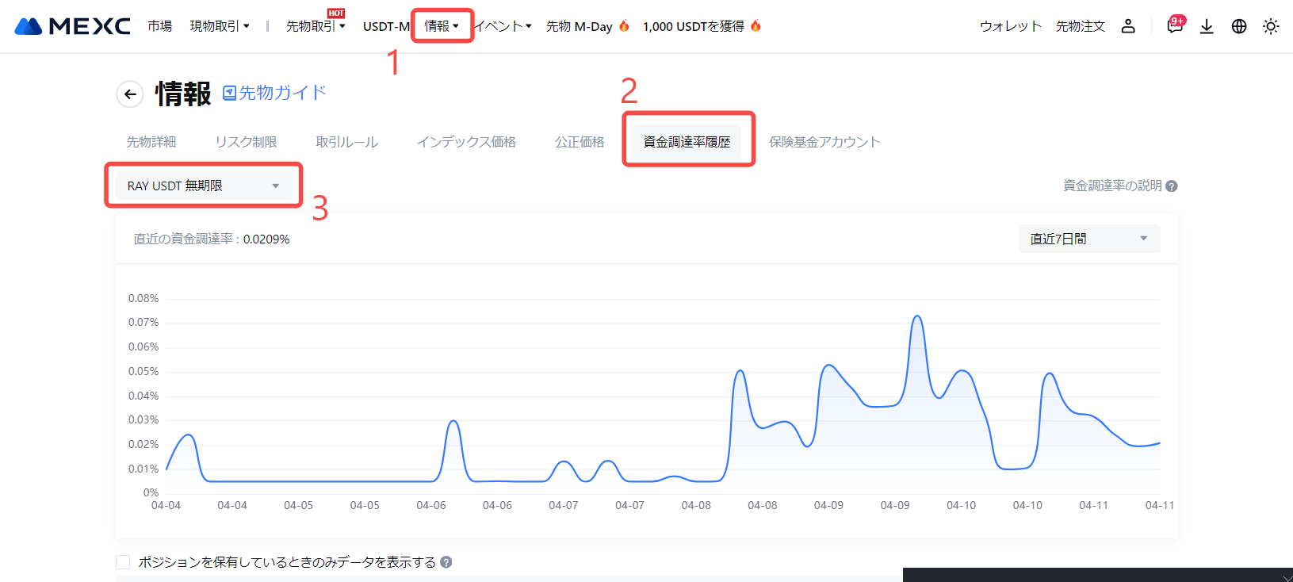Expand the 現物取引 menu
This screenshot has height=582, width=1293.
220,26
